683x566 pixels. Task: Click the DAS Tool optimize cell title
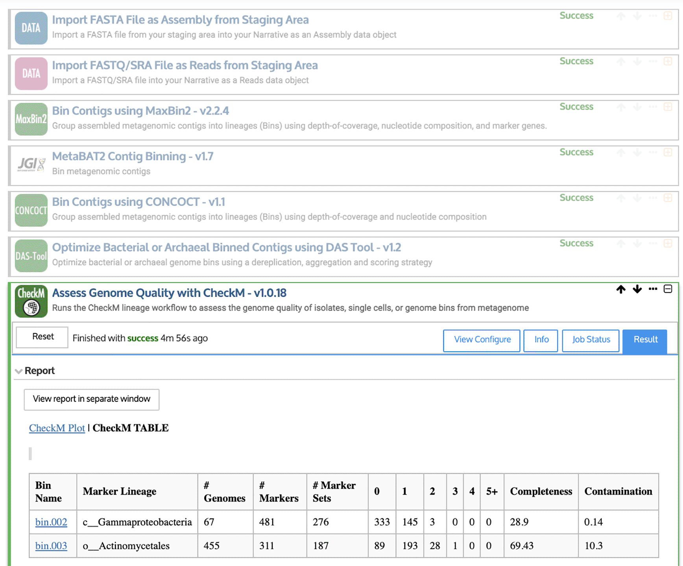pyautogui.click(x=227, y=247)
